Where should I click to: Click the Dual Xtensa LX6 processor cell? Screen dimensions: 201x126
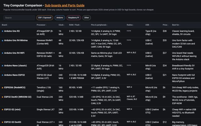coord(45,97)
